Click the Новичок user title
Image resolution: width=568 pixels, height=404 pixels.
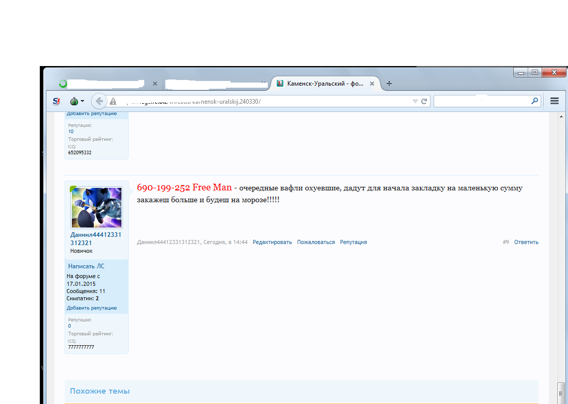point(81,251)
